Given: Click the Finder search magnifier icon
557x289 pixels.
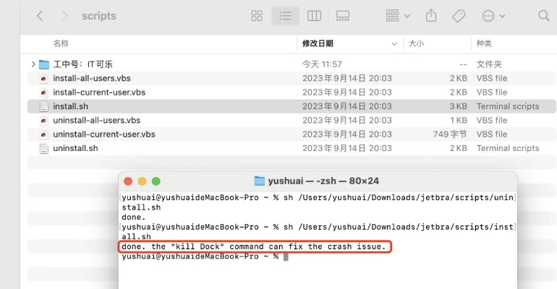Looking at the screenshot, I should (543, 16).
